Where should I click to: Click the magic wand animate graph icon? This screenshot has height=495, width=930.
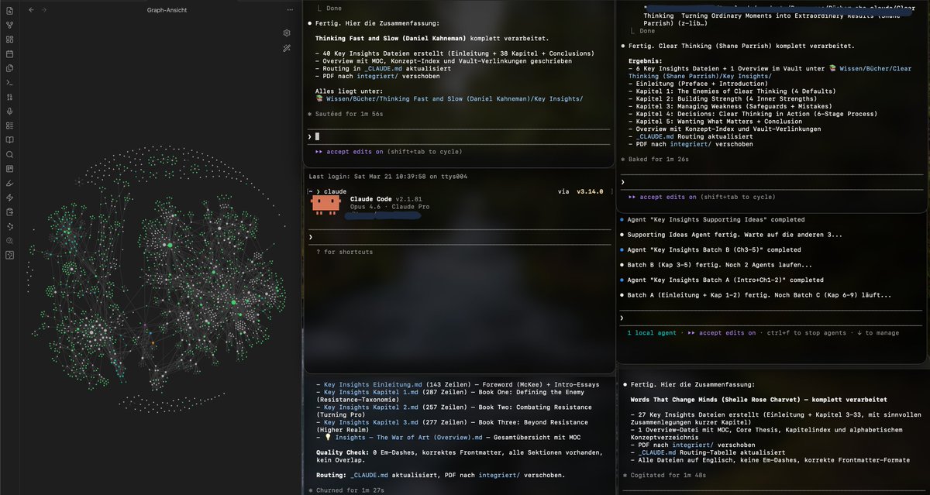coord(287,48)
